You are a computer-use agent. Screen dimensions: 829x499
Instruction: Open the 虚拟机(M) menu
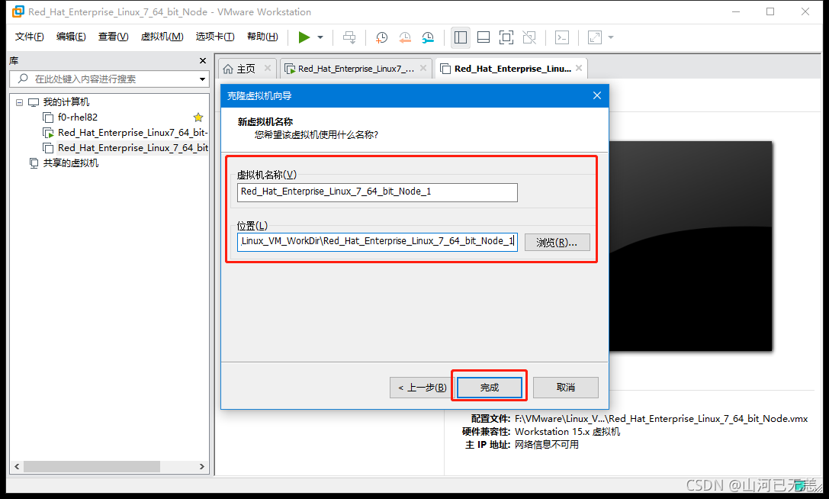click(162, 37)
